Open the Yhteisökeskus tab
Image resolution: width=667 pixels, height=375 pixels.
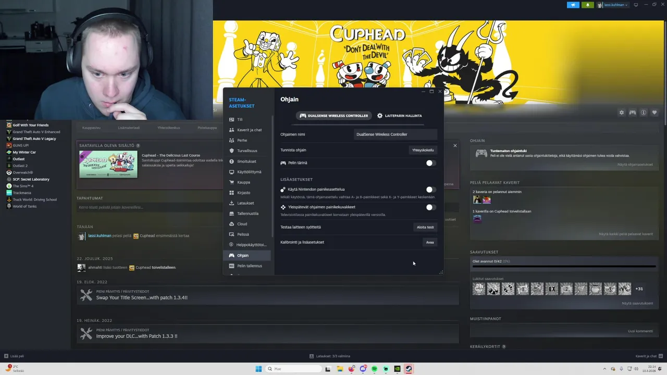[169, 128]
